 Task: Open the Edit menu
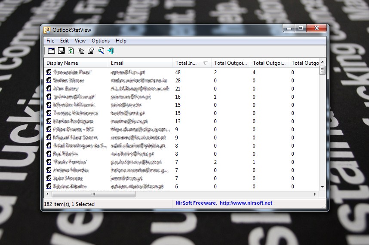coord(65,41)
